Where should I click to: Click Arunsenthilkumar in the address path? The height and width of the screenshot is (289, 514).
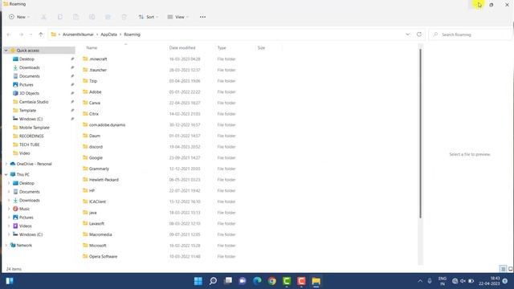point(78,35)
